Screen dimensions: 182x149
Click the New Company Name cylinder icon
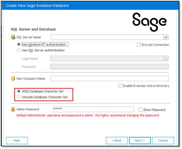13,79
